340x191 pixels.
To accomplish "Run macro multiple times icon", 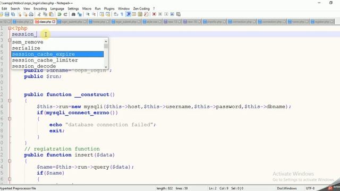I will click(172, 14).
